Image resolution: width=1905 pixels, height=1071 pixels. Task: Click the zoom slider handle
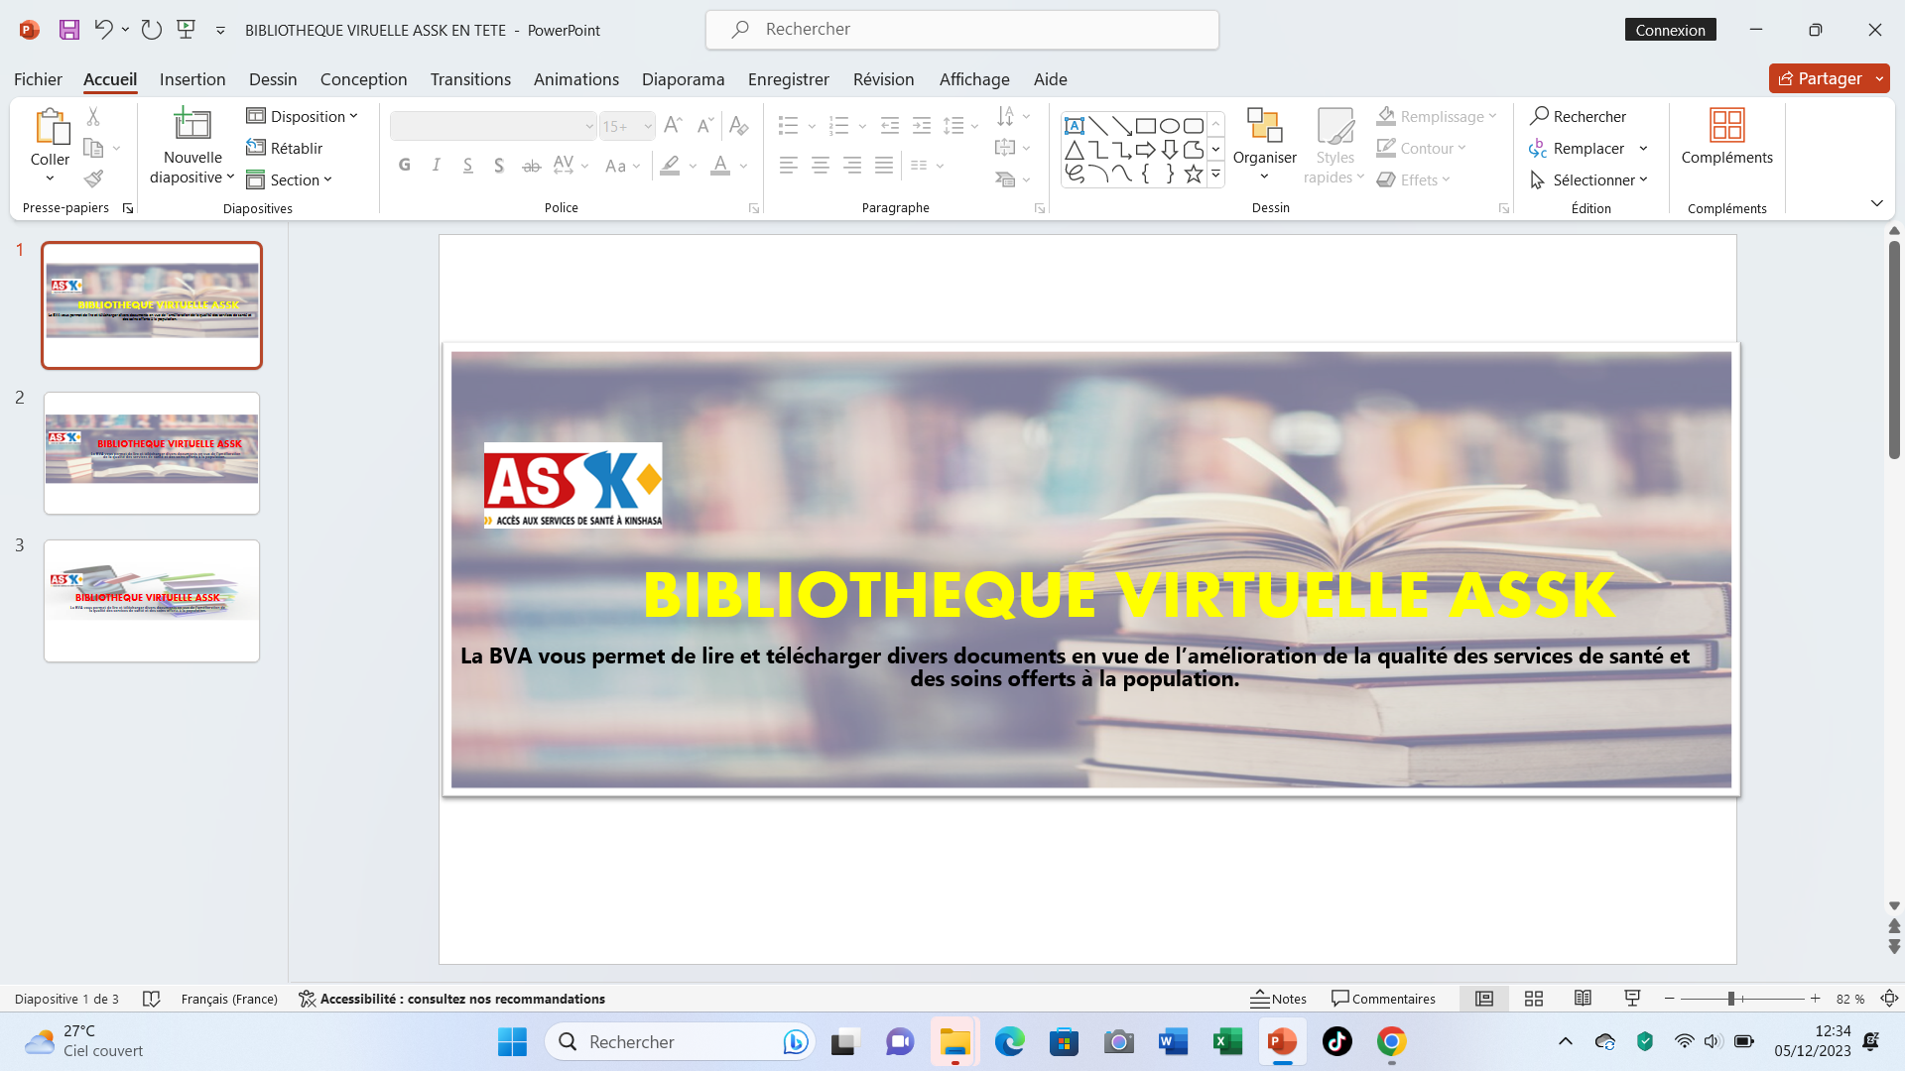[x=1730, y=999]
